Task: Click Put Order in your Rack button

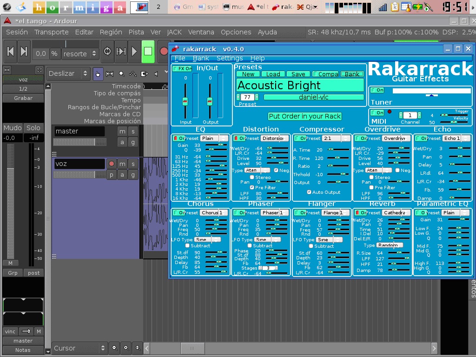Action: coord(305,116)
